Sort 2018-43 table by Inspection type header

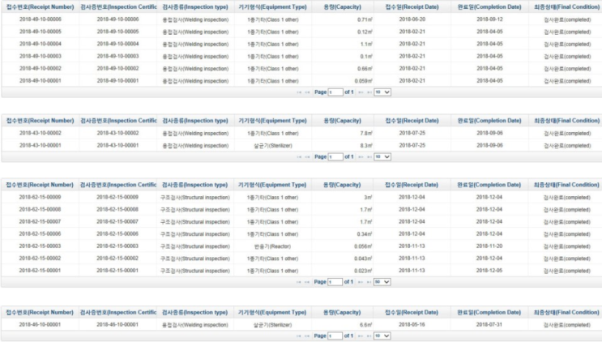click(195, 121)
